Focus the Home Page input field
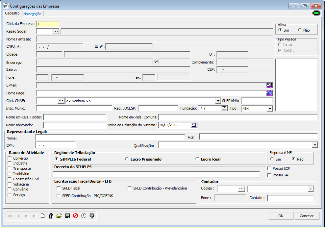This screenshot has height=228, width=325. click(x=151, y=93)
